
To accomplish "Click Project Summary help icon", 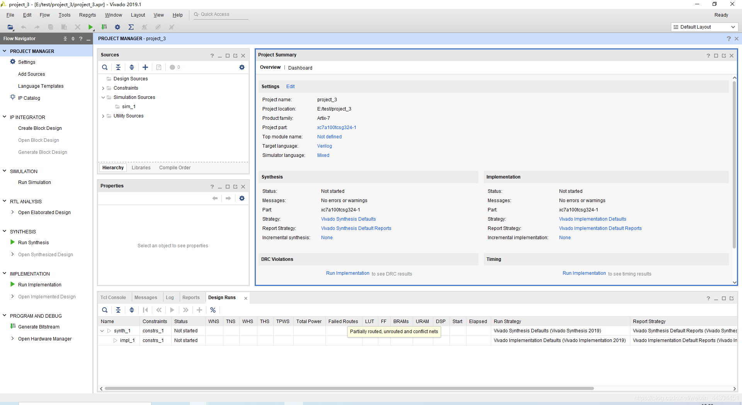I will (x=708, y=56).
